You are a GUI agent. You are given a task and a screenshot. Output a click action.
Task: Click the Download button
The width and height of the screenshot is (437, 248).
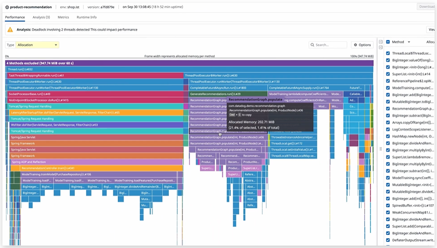pos(426,7)
